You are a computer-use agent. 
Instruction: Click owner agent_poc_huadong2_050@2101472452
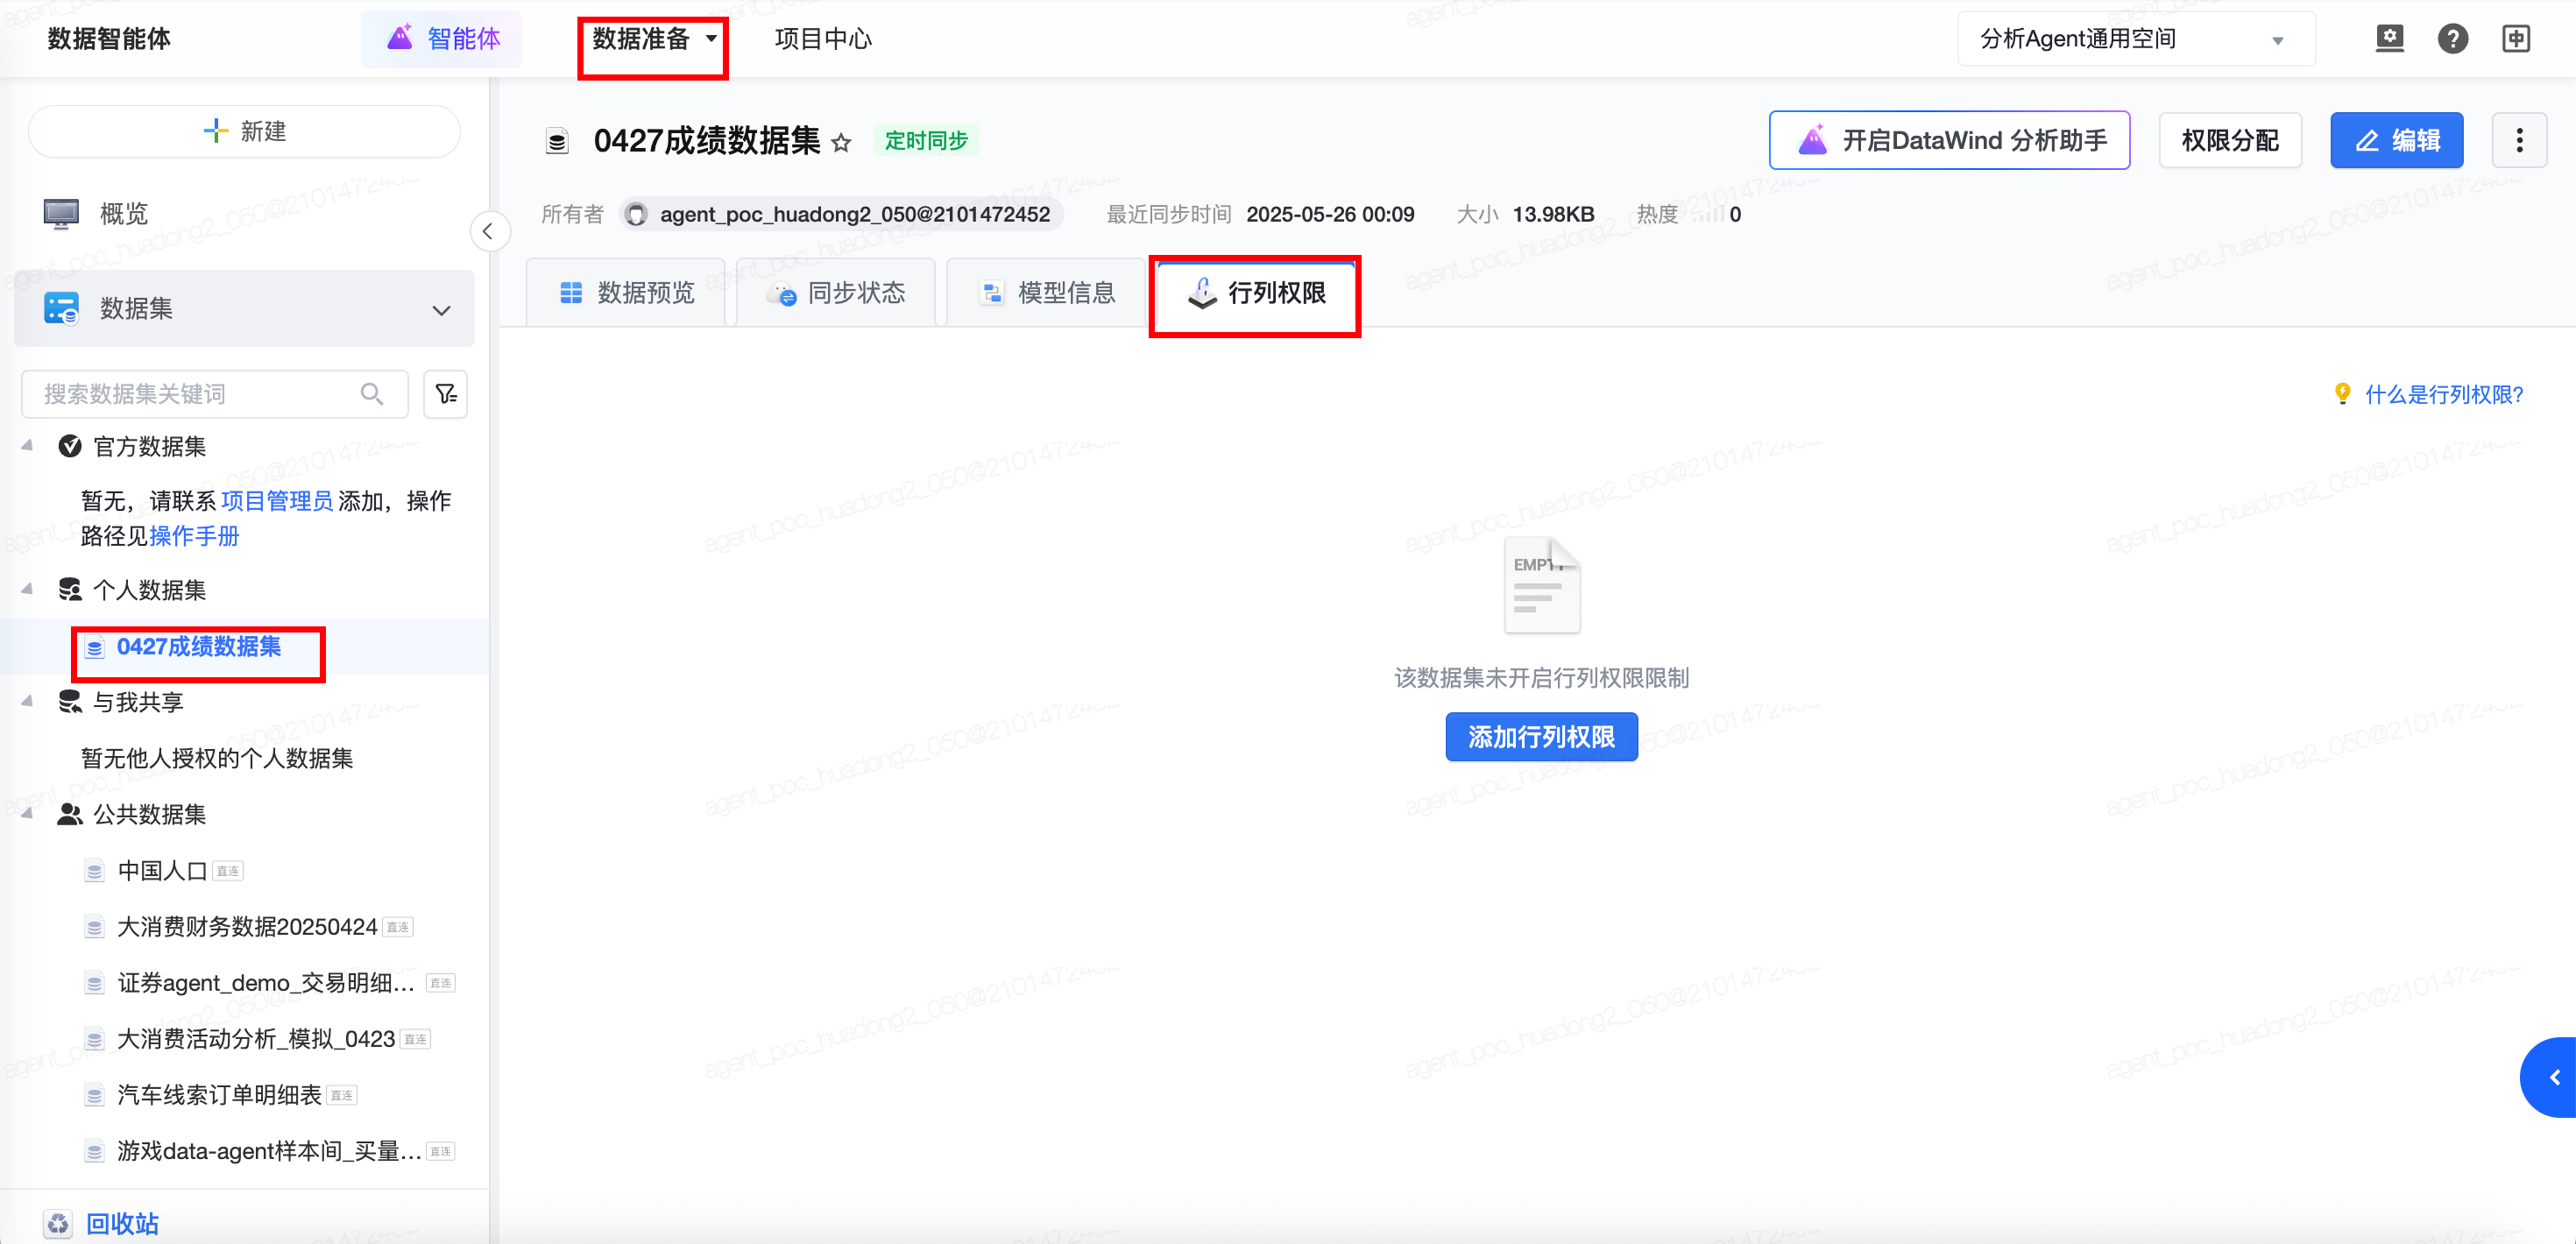pyautogui.click(x=841, y=214)
